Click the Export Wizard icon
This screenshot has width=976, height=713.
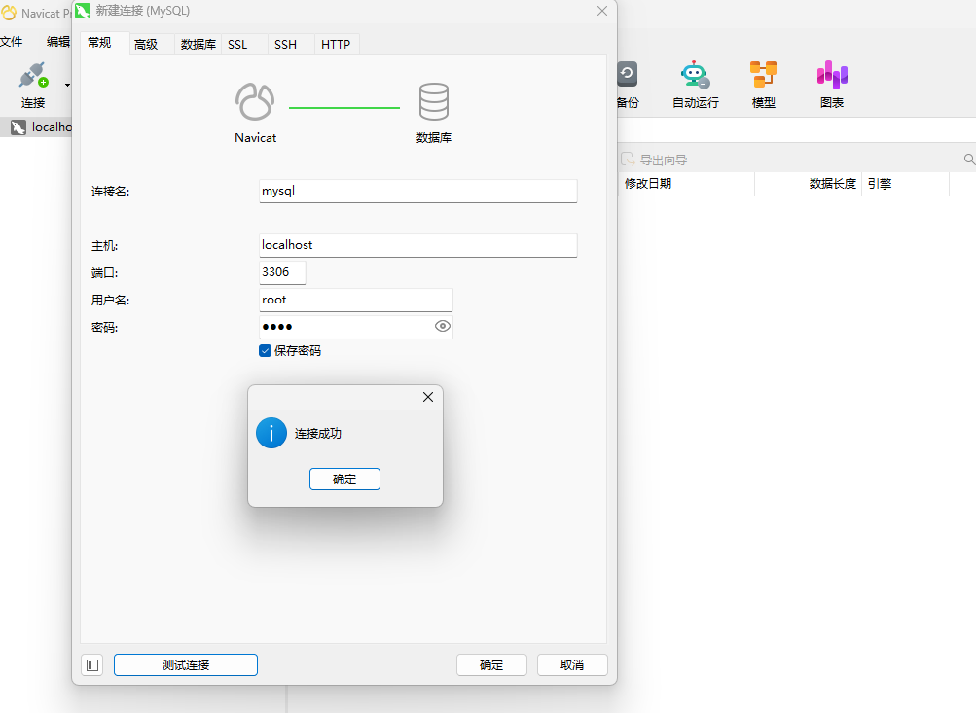tap(628, 160)
